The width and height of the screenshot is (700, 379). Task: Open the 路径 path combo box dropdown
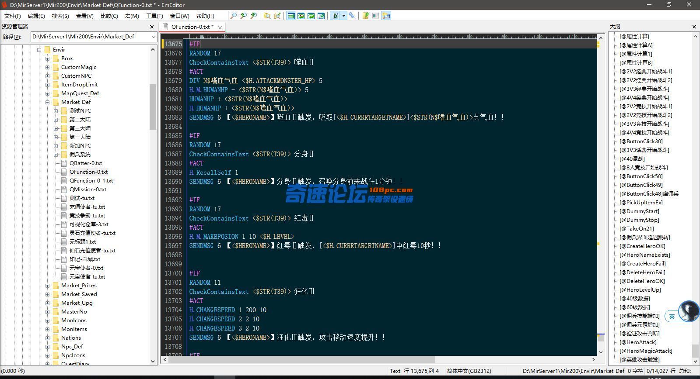[x=153, y=37]
